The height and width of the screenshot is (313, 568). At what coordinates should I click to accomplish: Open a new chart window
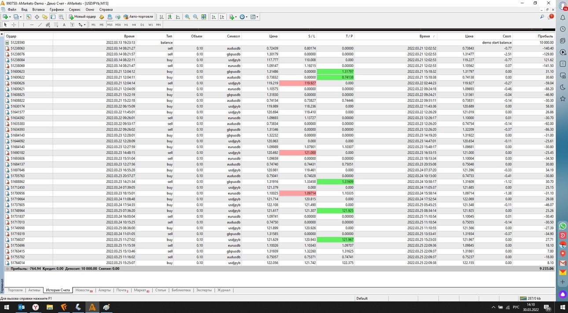coord(5,17)
